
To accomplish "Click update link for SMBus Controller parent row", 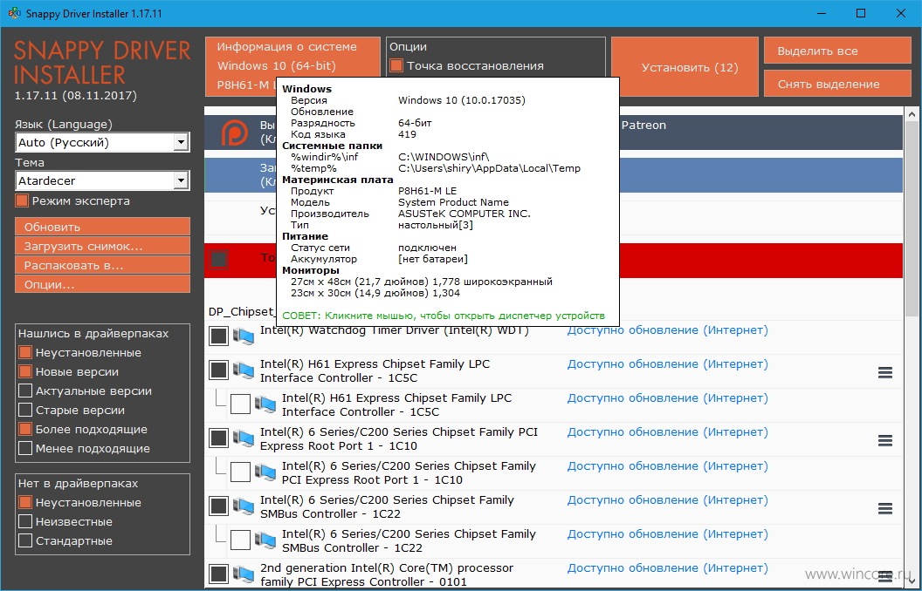I will pyautogui.click(x=667, y=500).
